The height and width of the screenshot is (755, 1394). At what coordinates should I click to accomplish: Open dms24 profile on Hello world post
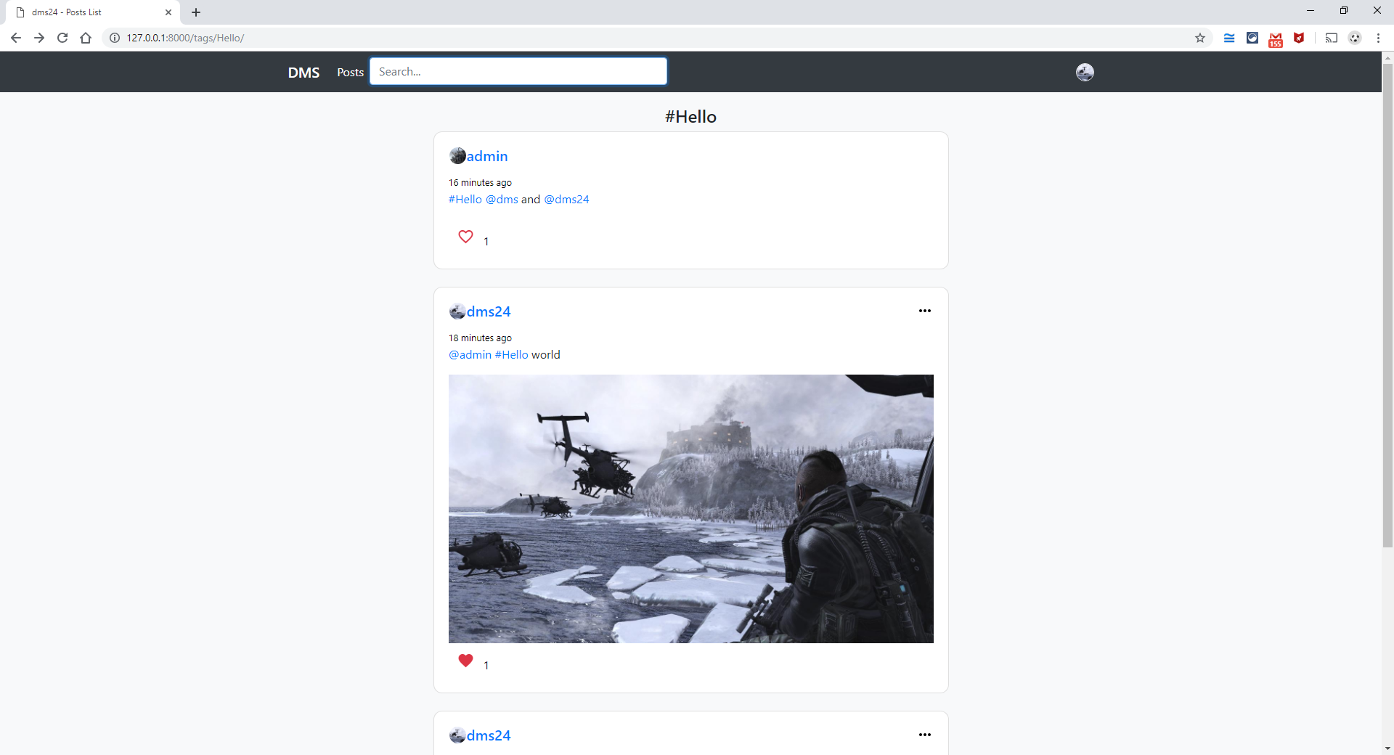click(489, 311)
